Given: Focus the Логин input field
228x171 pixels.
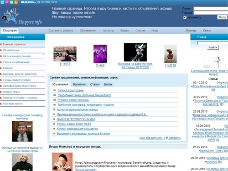Looking at the screenshot, I should 211,9.
